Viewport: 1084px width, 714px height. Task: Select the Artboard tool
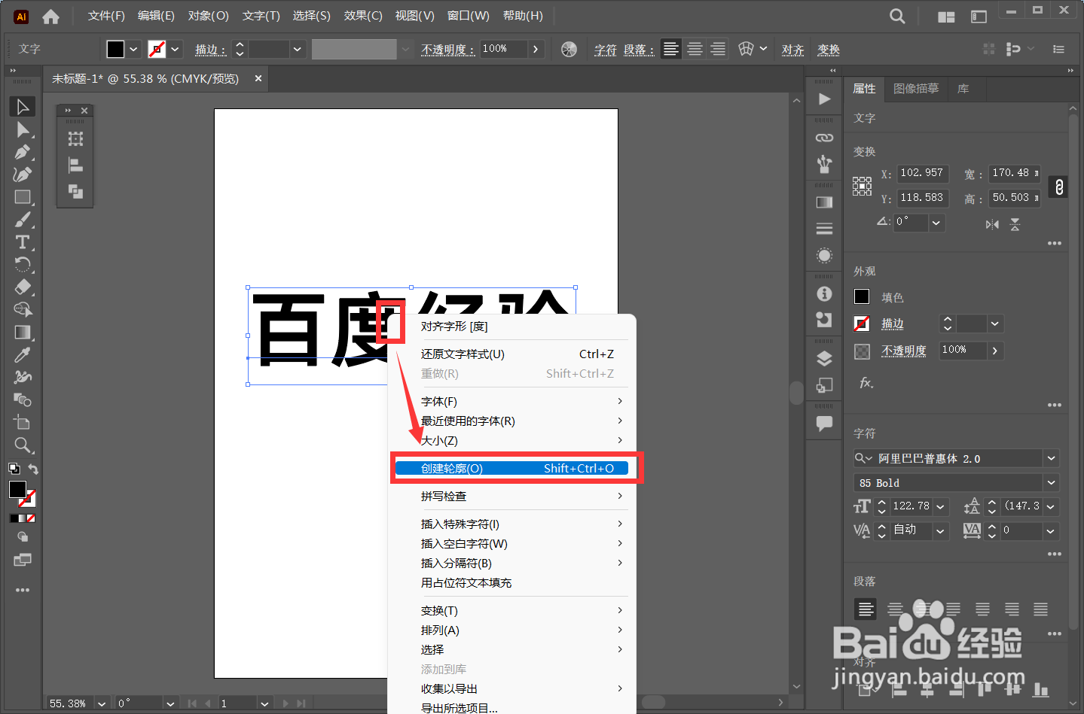tap(23, 423)
